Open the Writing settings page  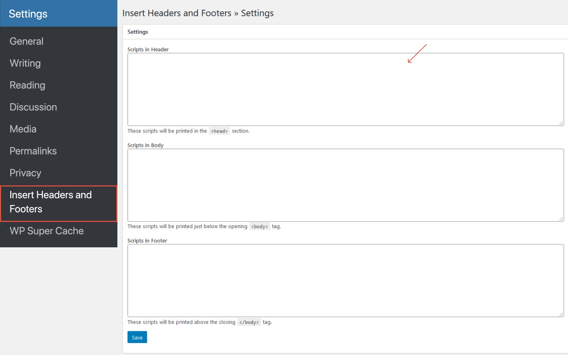coord(24,63)
